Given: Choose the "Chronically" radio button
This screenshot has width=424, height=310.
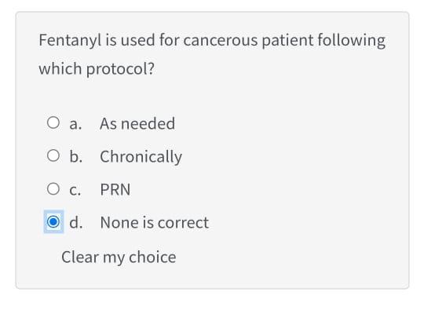Looking at the screenshot, I should pyautogui.click(x=53, y=155).
